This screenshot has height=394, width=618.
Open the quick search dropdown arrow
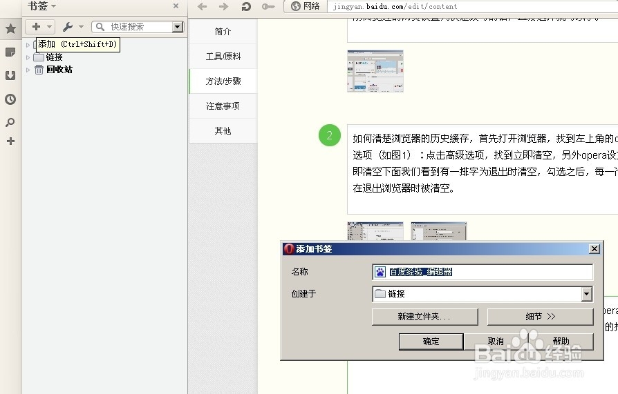(178, 27)
